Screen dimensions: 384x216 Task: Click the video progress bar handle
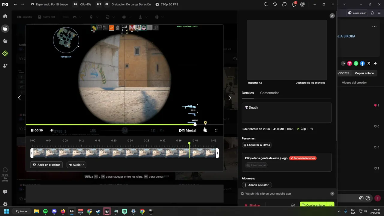point(195,124)
